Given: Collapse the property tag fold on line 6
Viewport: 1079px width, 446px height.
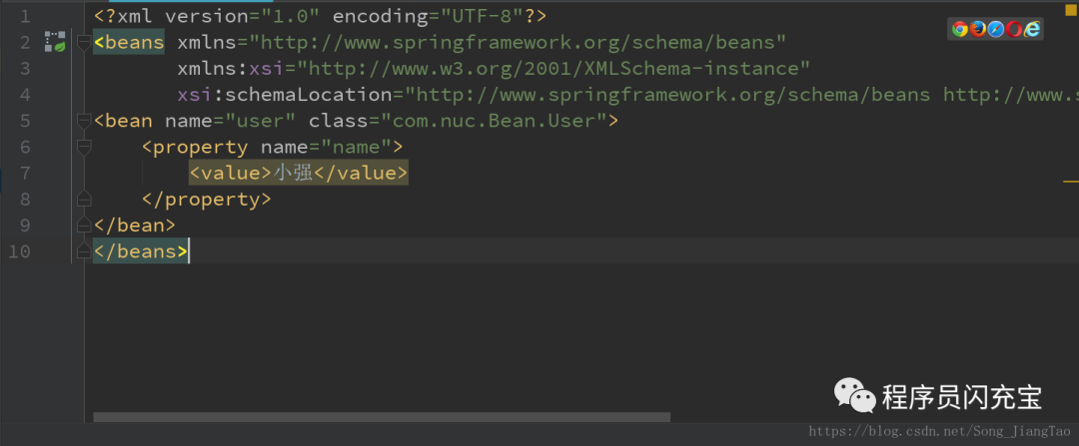Looking at the screenshot, I should tap(84, 147).
